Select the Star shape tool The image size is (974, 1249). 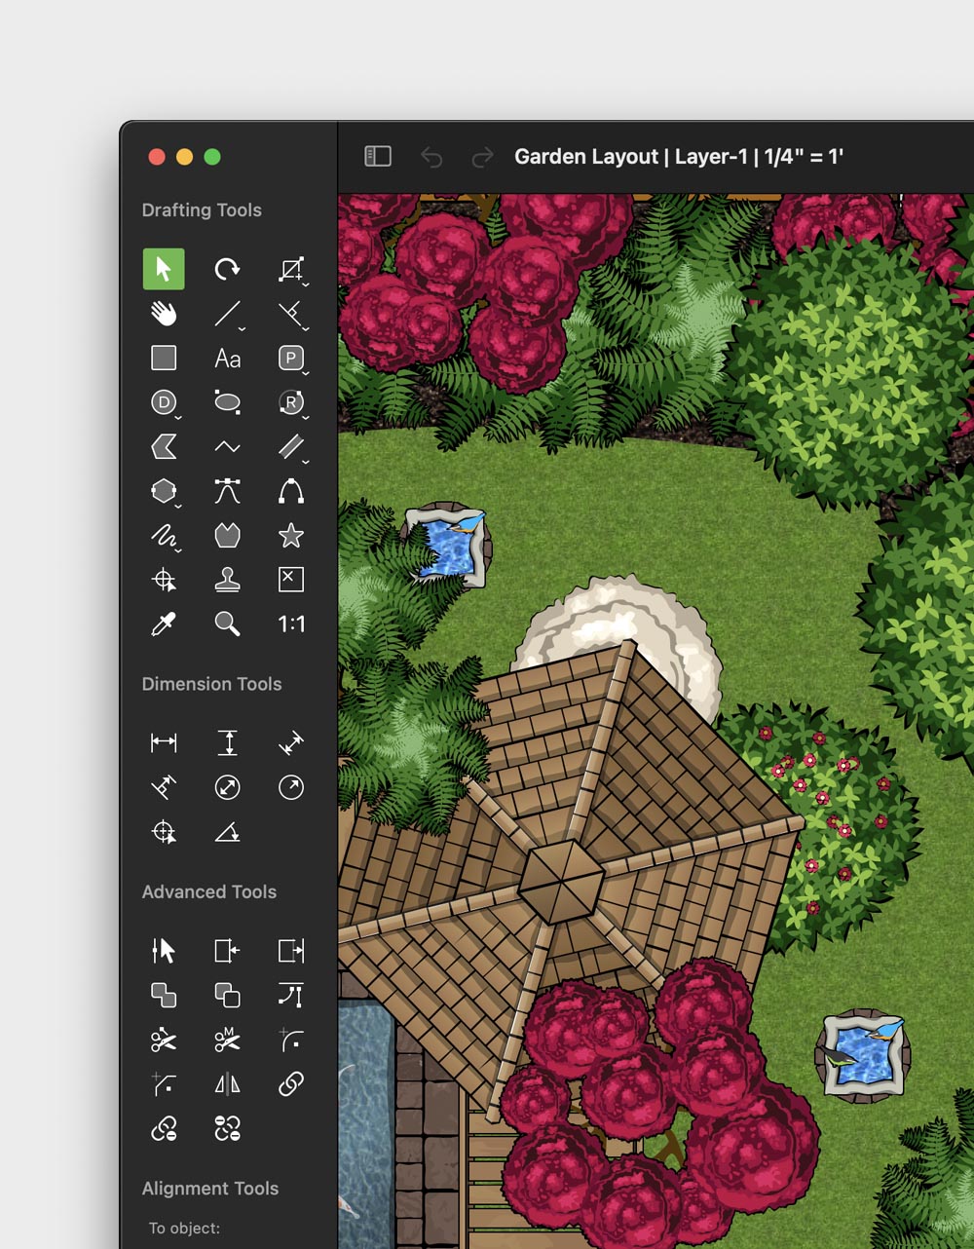click(x=290, y=536)
